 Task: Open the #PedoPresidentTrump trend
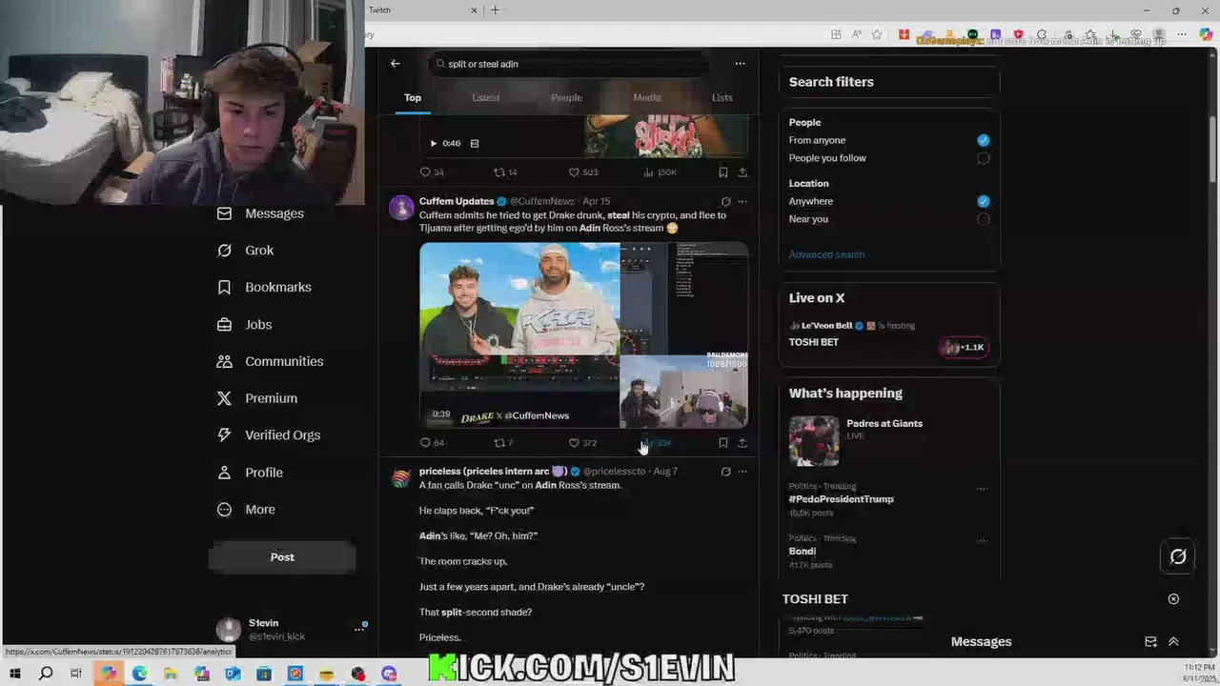coord(841,499)
